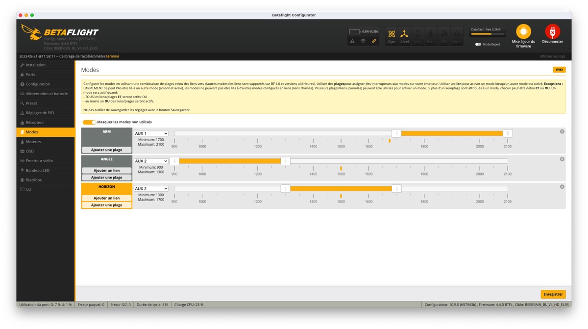Click the Betaflight bee logo
The width and height of the screenshot is (588, 329).
31,32
